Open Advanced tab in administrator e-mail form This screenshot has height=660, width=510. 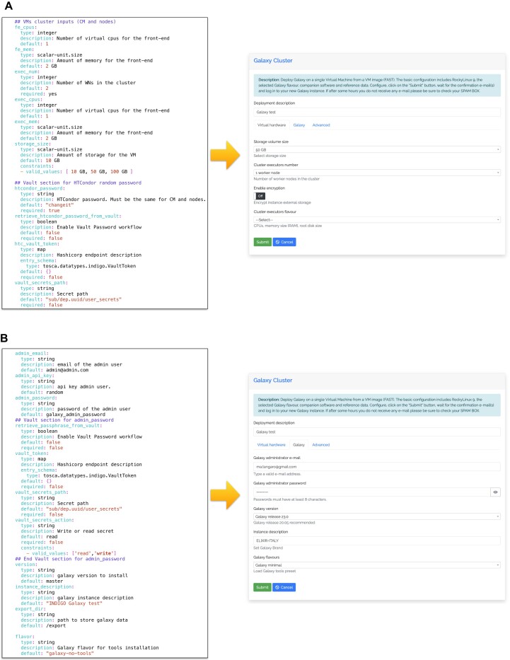(x=321, y=445)
